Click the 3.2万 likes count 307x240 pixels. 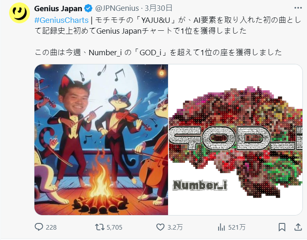175,227
